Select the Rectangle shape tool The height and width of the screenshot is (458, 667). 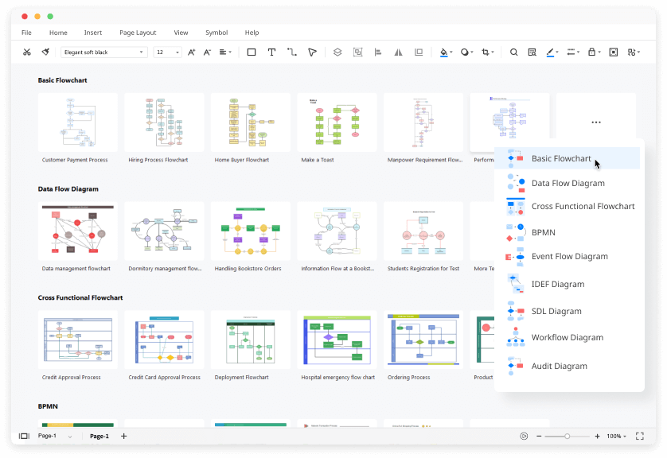click(252, 52)
